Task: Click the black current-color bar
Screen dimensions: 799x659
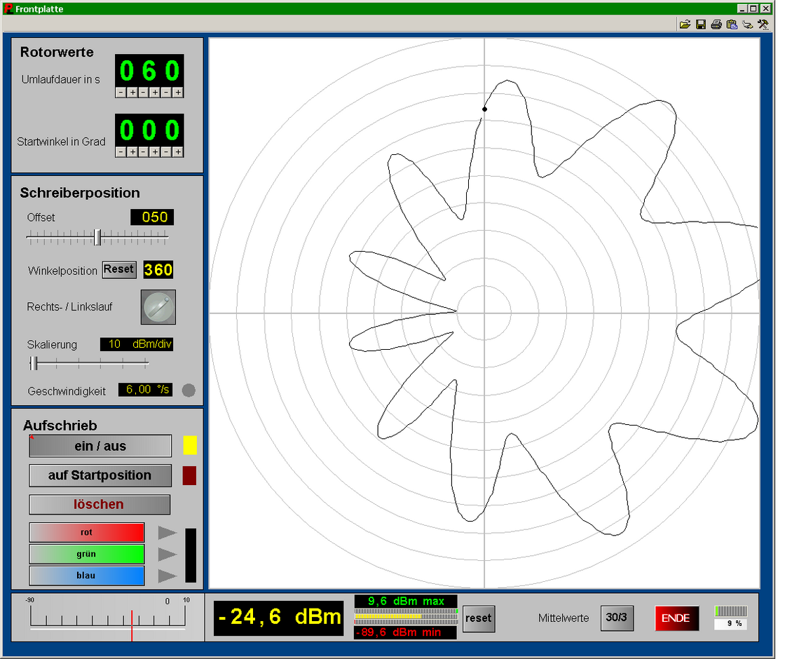Action: [x=191, y=555]
